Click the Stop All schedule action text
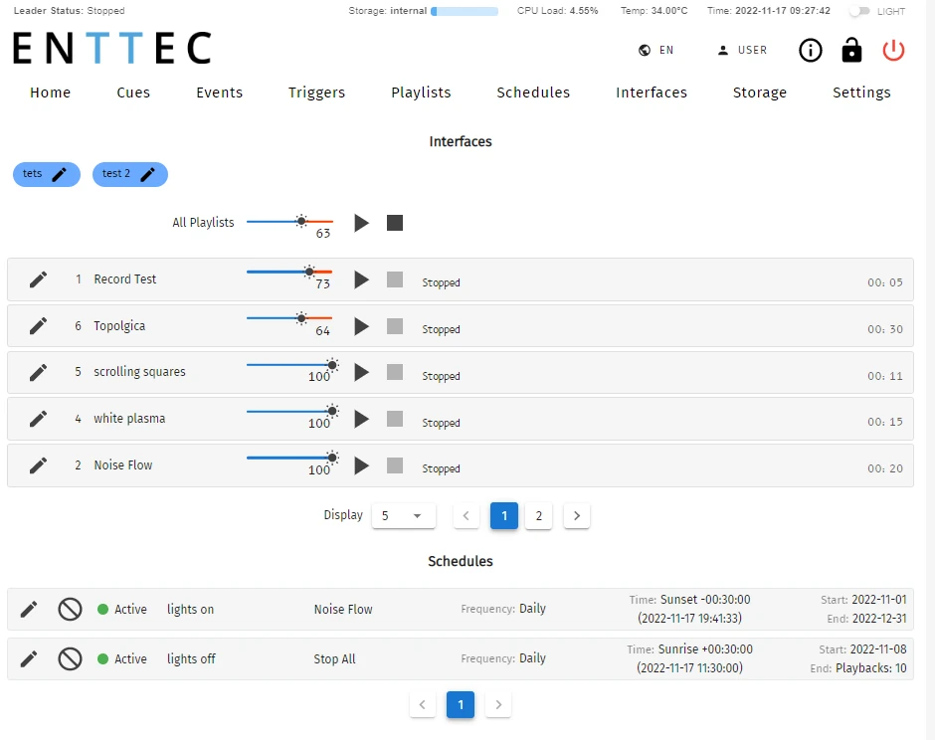 [334, 658]
